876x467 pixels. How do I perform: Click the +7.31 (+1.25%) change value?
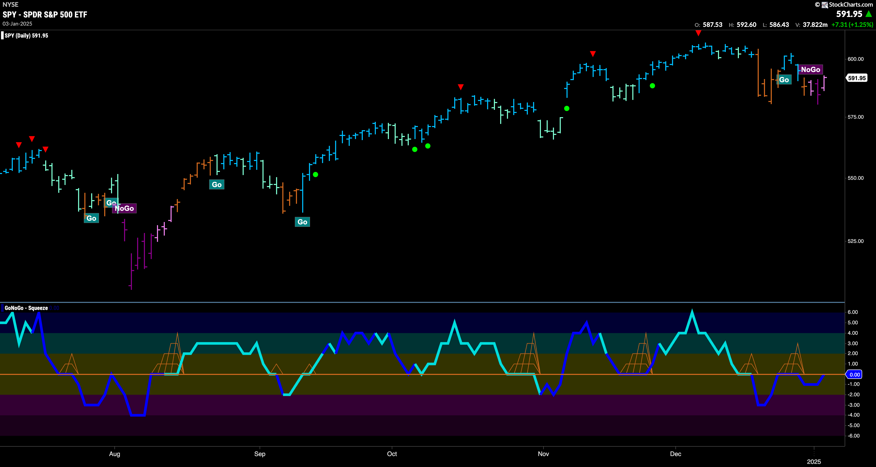tap(852, 25)
